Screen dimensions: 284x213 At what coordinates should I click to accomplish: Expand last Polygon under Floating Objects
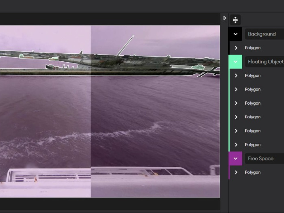(x=236, y=145)
